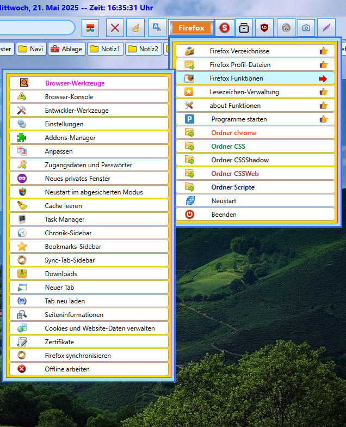The height and width of the screenshot is (427, 346).
Task: Click Cache leeren broom icon
Action: pos(22,205)
